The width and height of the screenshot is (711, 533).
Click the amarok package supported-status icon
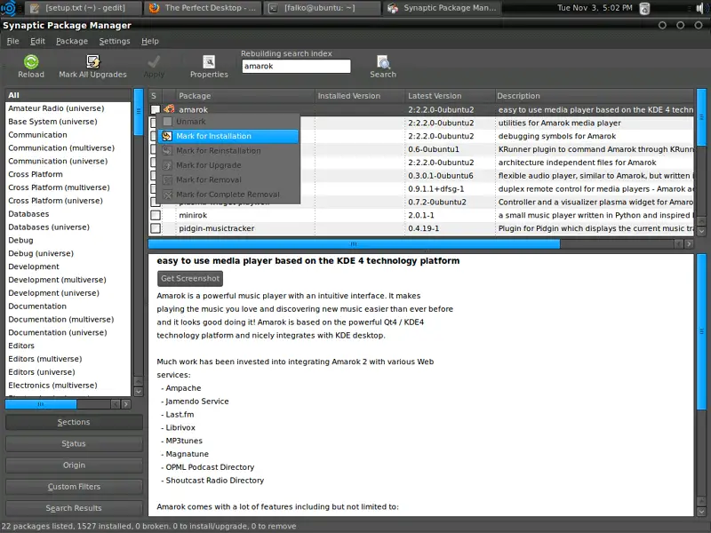click(x=169, y=110)
